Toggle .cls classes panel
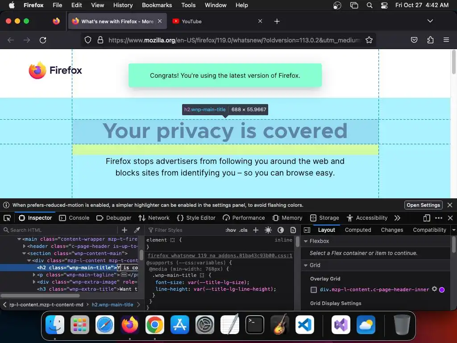Screen dimensions: 457x343 [x=243, y=230]
